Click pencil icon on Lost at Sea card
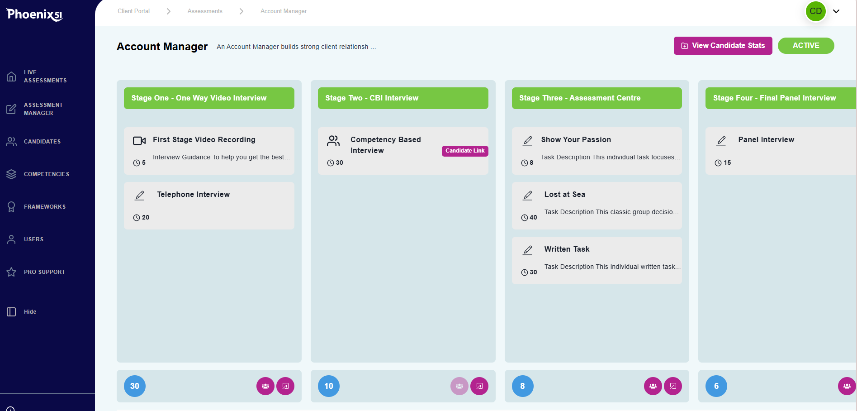The height and width of the screenshot is (411, 857). [527, 196]
